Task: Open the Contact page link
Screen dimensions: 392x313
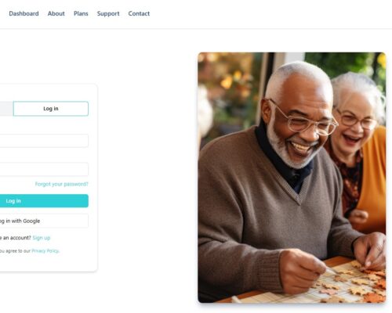Action: click(139, 13)
